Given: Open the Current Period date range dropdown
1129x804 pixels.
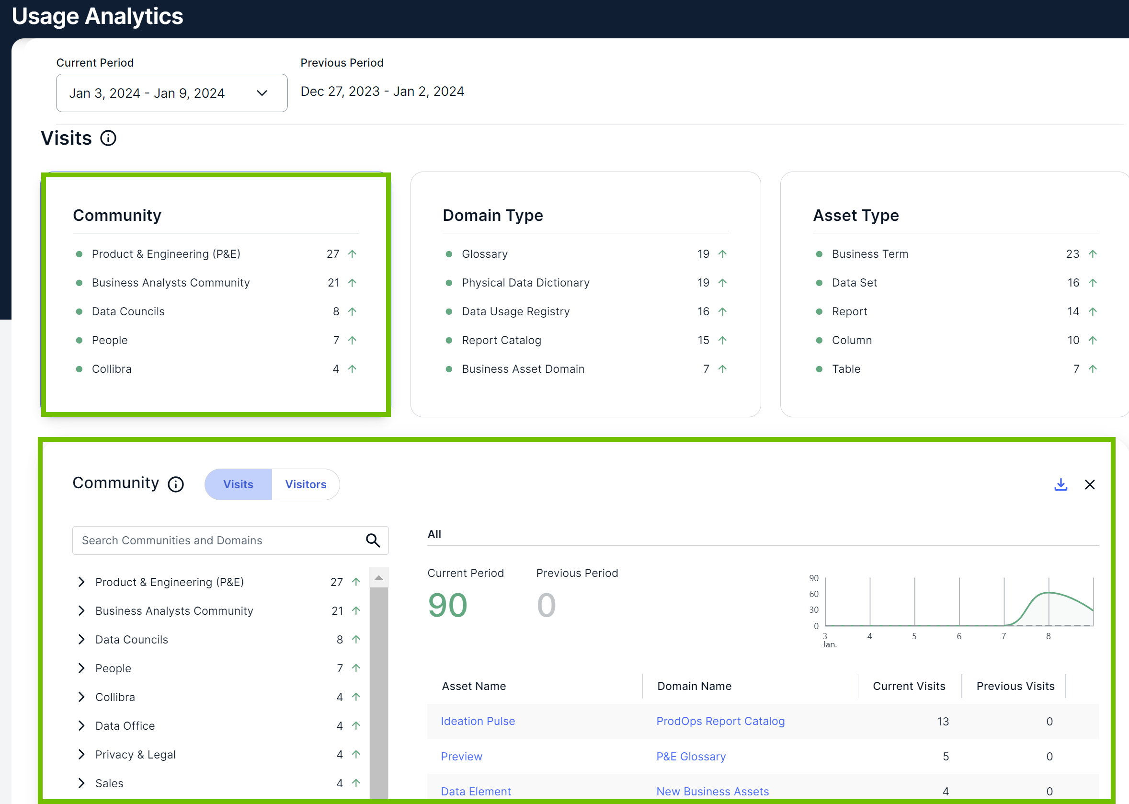Looking at the screenshot, I should [x=172, y=93].
